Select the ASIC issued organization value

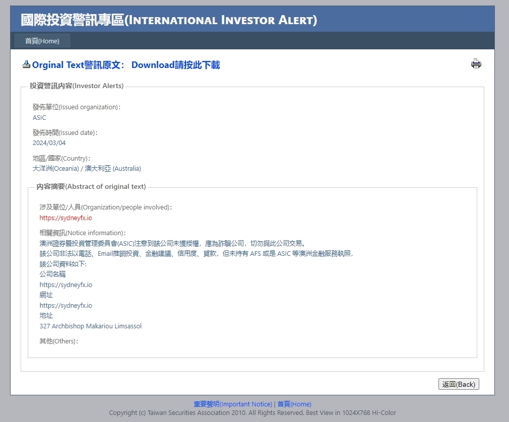[39, 118]
